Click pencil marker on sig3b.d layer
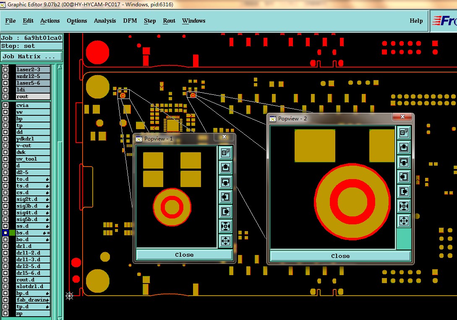This screenshot has width=457, height=320. pos(47,206)
